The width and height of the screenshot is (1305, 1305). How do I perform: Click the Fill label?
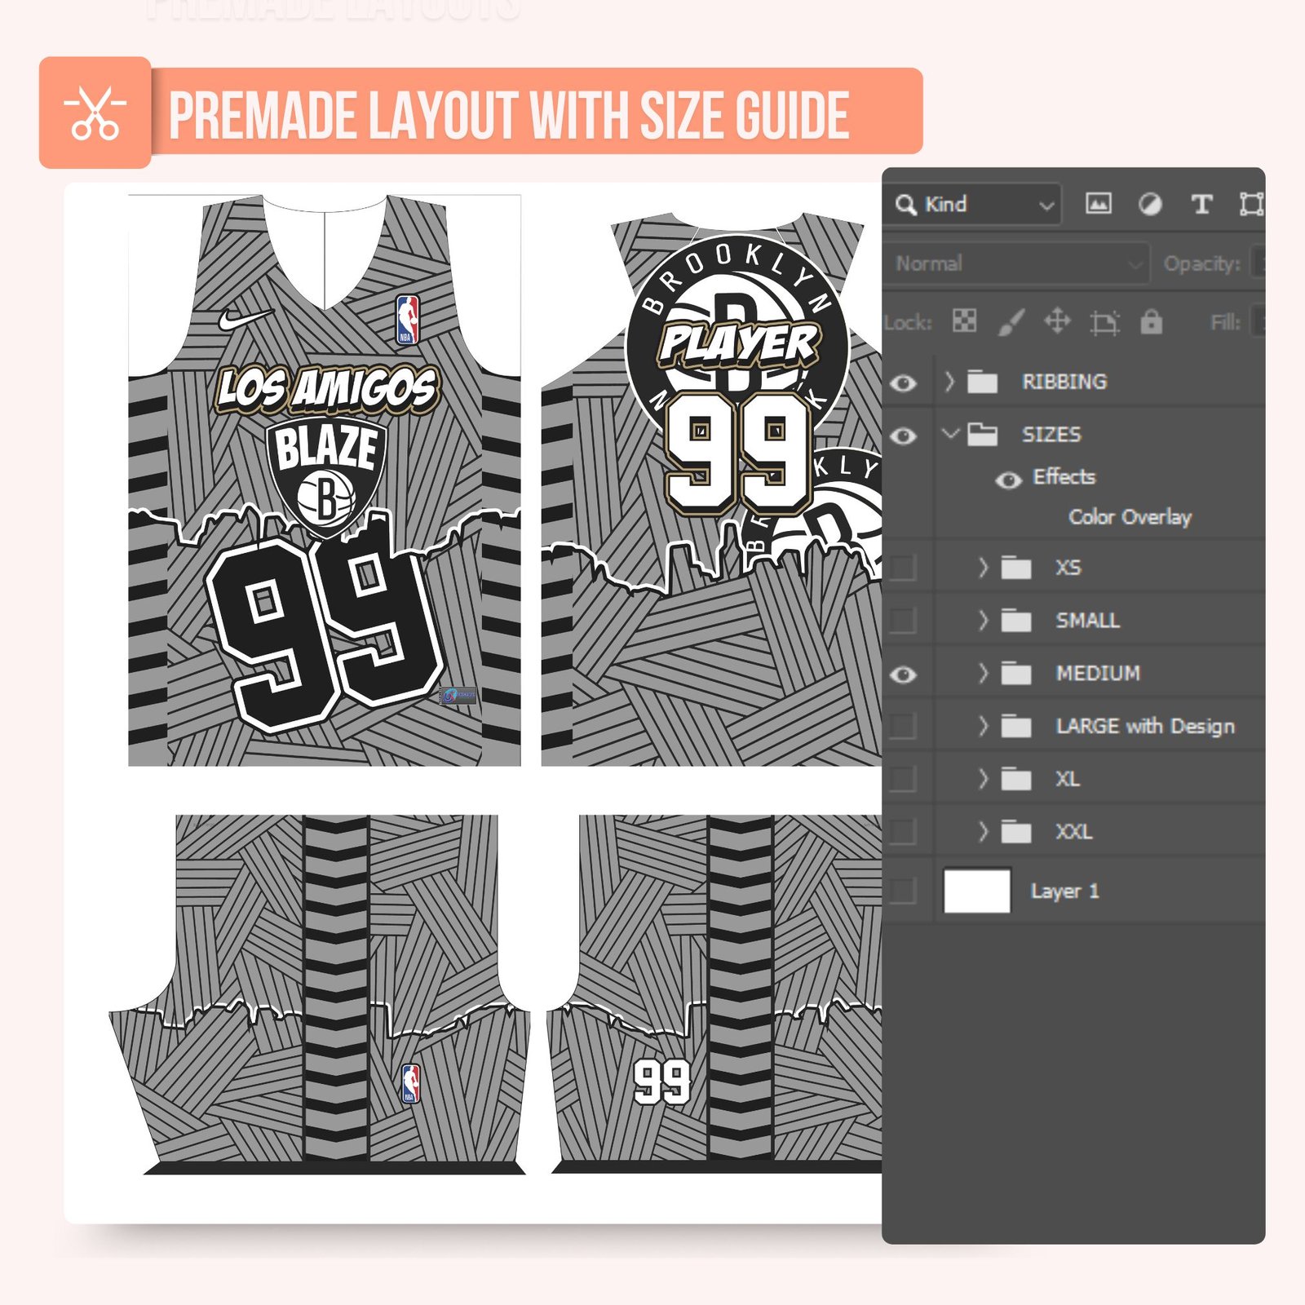click(x=1225, y=323)
